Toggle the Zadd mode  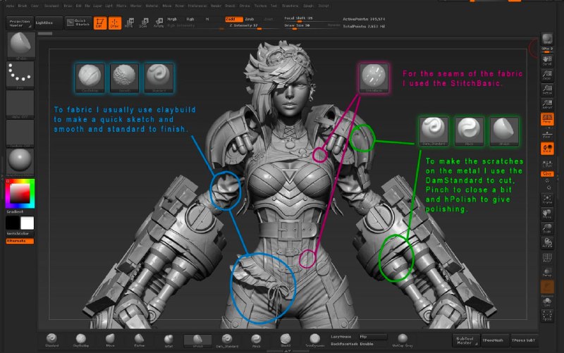[233, 19]
